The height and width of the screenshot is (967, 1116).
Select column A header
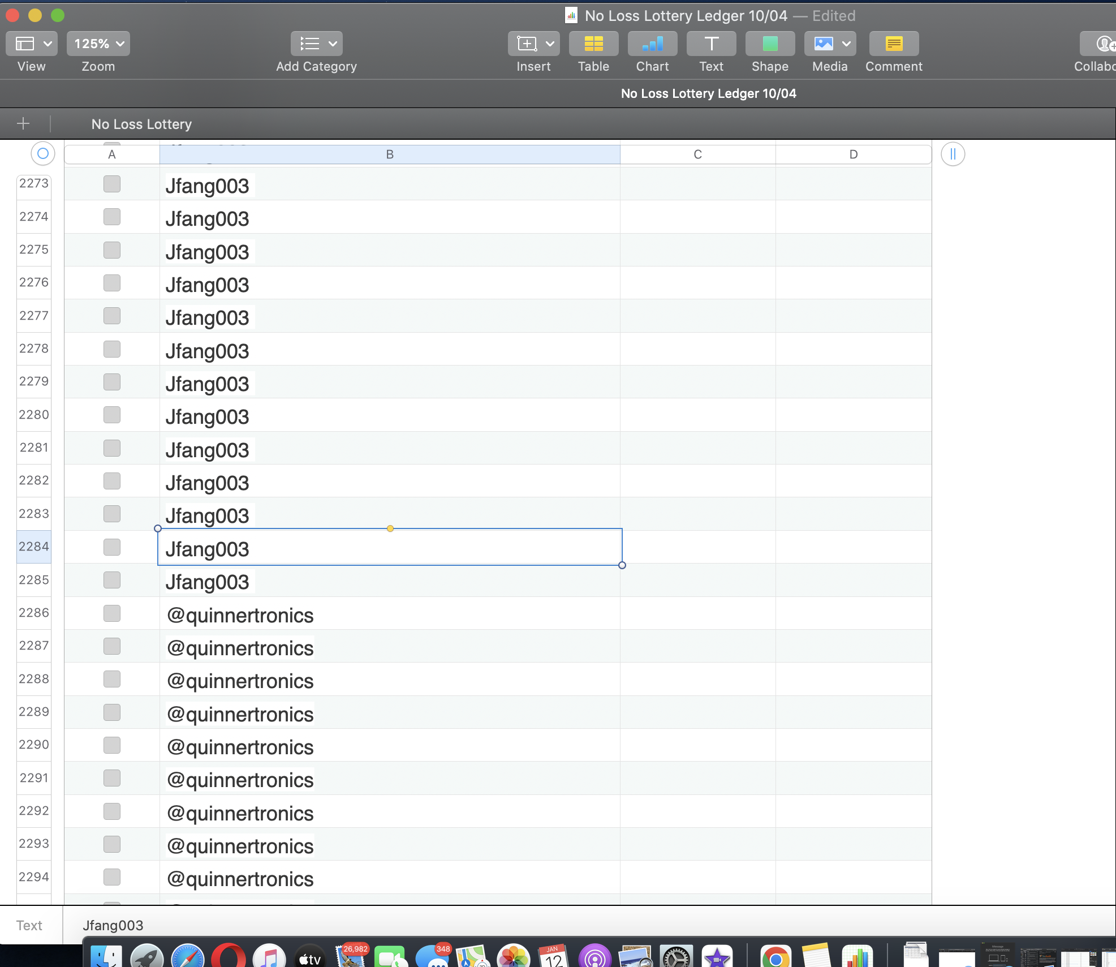(112, 154)
